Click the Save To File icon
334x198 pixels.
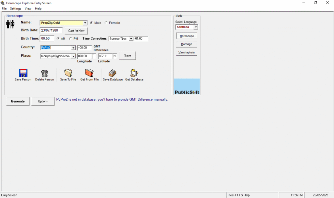tap(68, 73)
